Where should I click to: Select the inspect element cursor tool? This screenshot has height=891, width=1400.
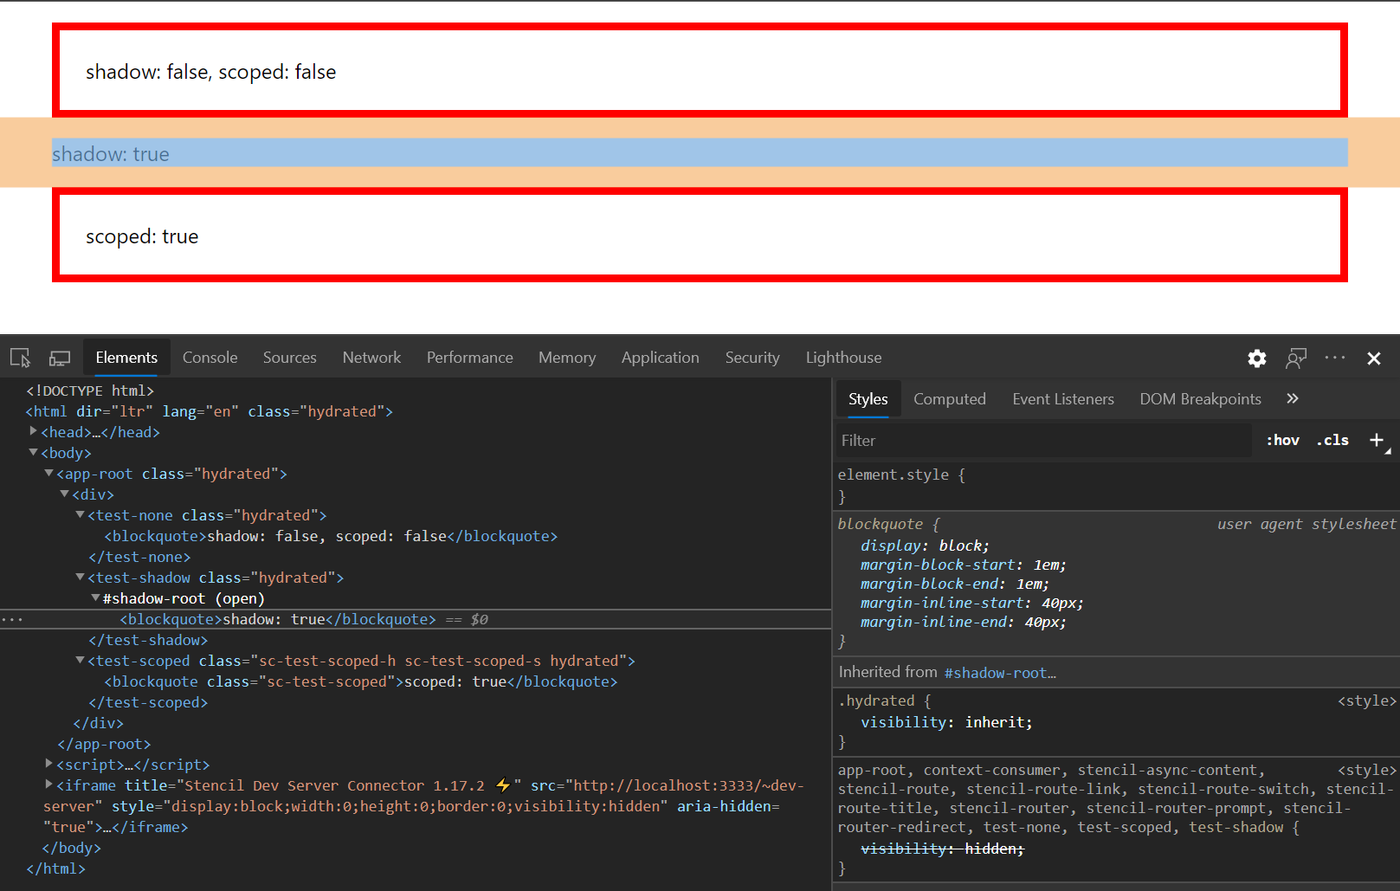click(20, 357)
